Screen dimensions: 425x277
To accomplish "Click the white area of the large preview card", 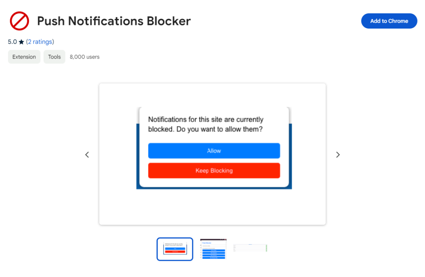I will pyautogui.click(x=212, y=207).
